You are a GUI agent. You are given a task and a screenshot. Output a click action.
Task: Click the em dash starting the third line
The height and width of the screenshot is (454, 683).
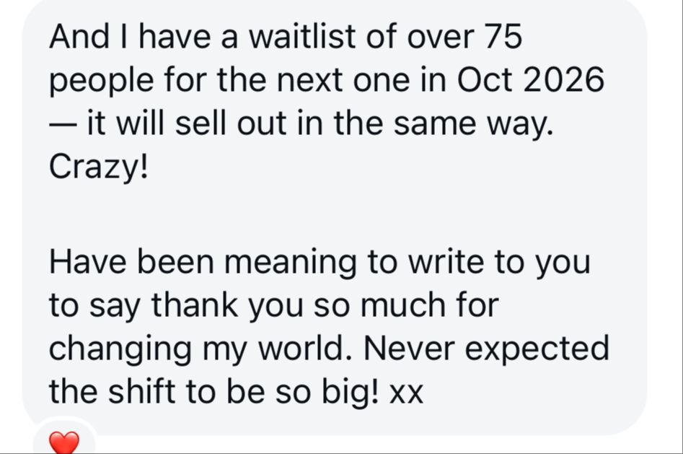pyautogui.click(x=63, y=125)
